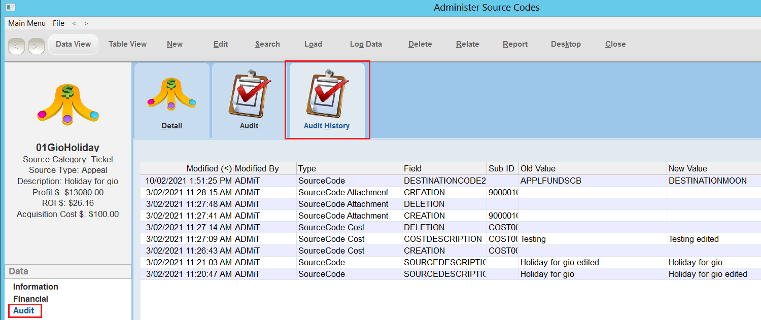Sort by the Type column header

point(350,168)
